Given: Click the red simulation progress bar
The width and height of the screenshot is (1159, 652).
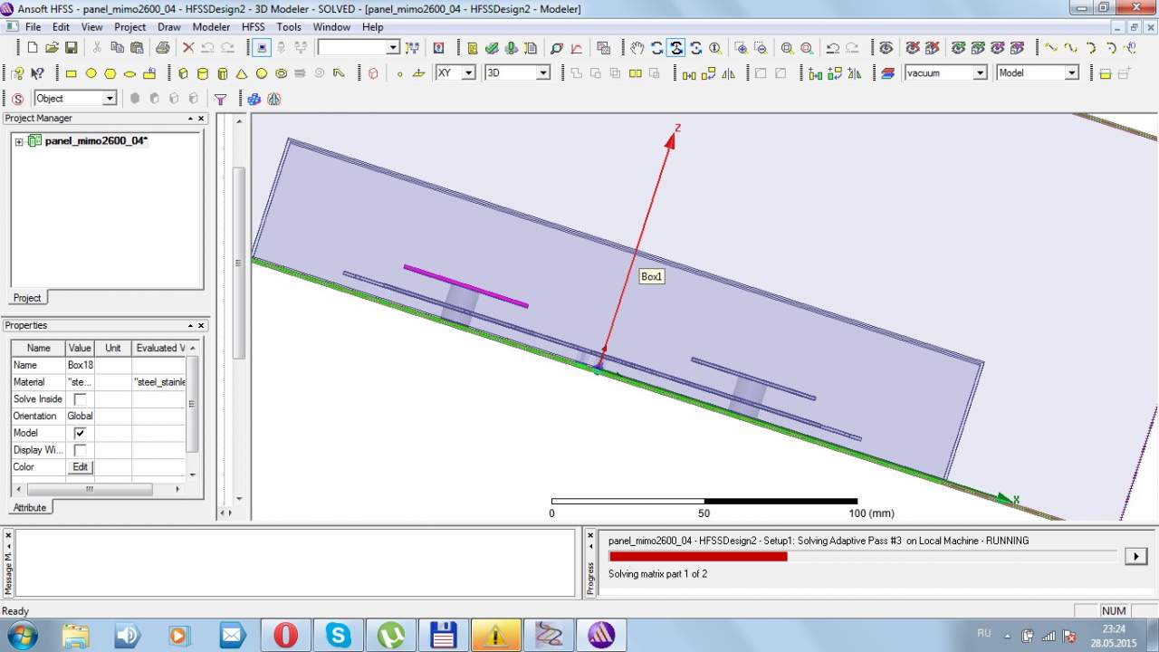Looking at the screenshot, I should pyautogui.click(x=697, y=556).
